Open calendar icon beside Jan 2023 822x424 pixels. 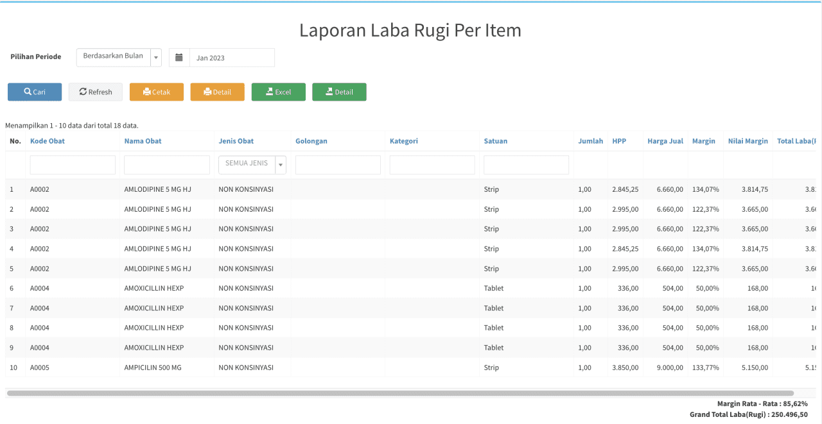[x=179, y=58]
